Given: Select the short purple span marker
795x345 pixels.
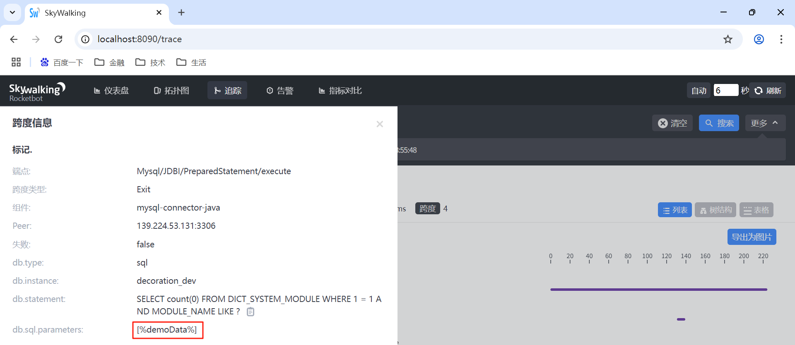Looking at the screenshot, I should click(x=681, y=319).
